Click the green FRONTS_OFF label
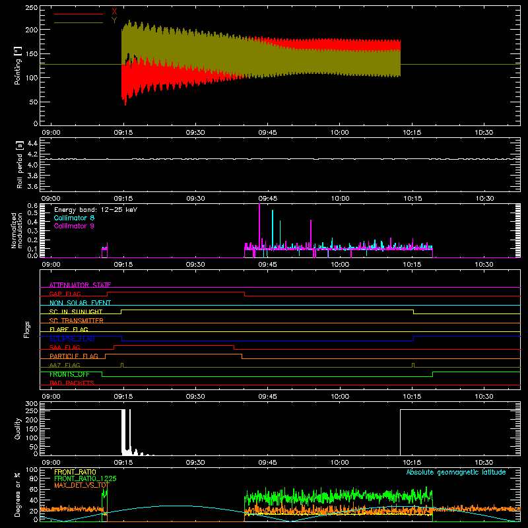Screen dimensions: 528x528 69,374
